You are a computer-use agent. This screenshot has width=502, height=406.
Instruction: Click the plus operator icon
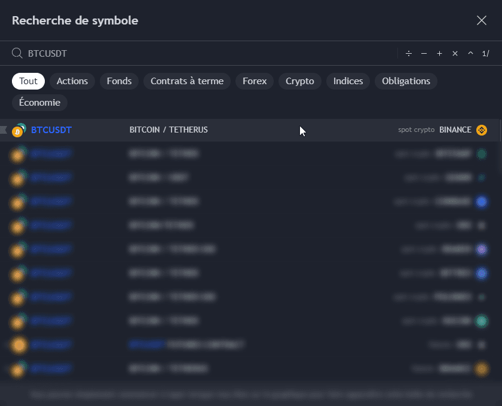click(x=439, y=54)
